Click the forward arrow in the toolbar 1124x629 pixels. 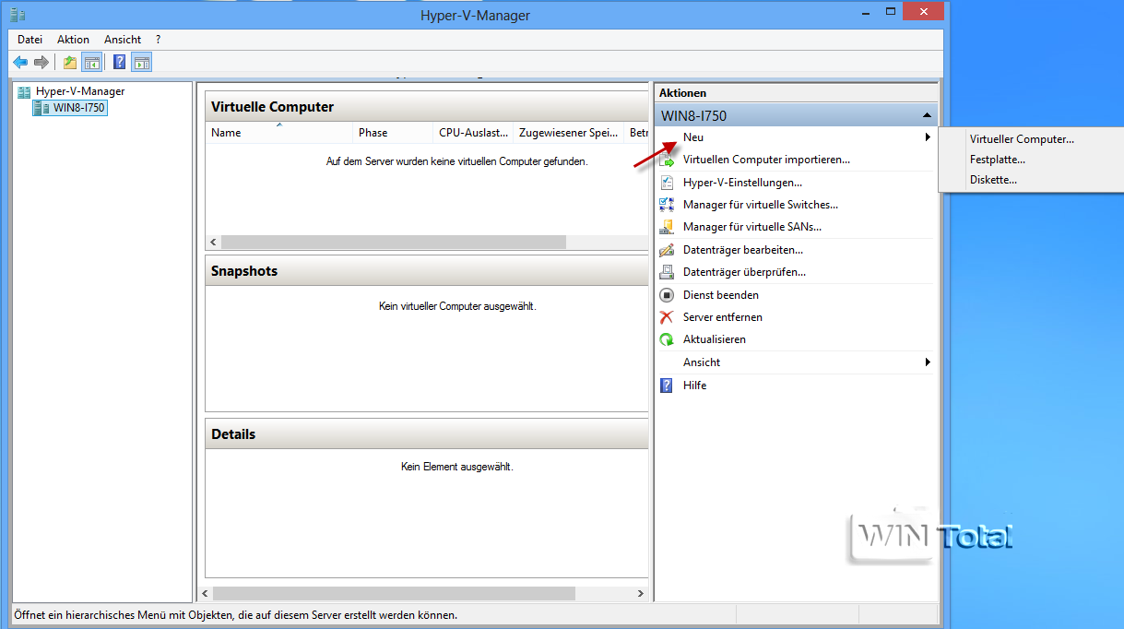coord(41,62)
